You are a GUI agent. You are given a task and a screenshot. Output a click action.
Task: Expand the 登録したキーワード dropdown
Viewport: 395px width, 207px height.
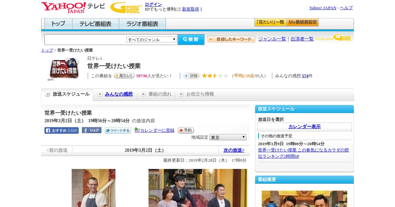(x=231, y=39)
